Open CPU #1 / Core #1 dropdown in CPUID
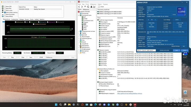This screenshot has width=191, height=107. coord(146,50)
